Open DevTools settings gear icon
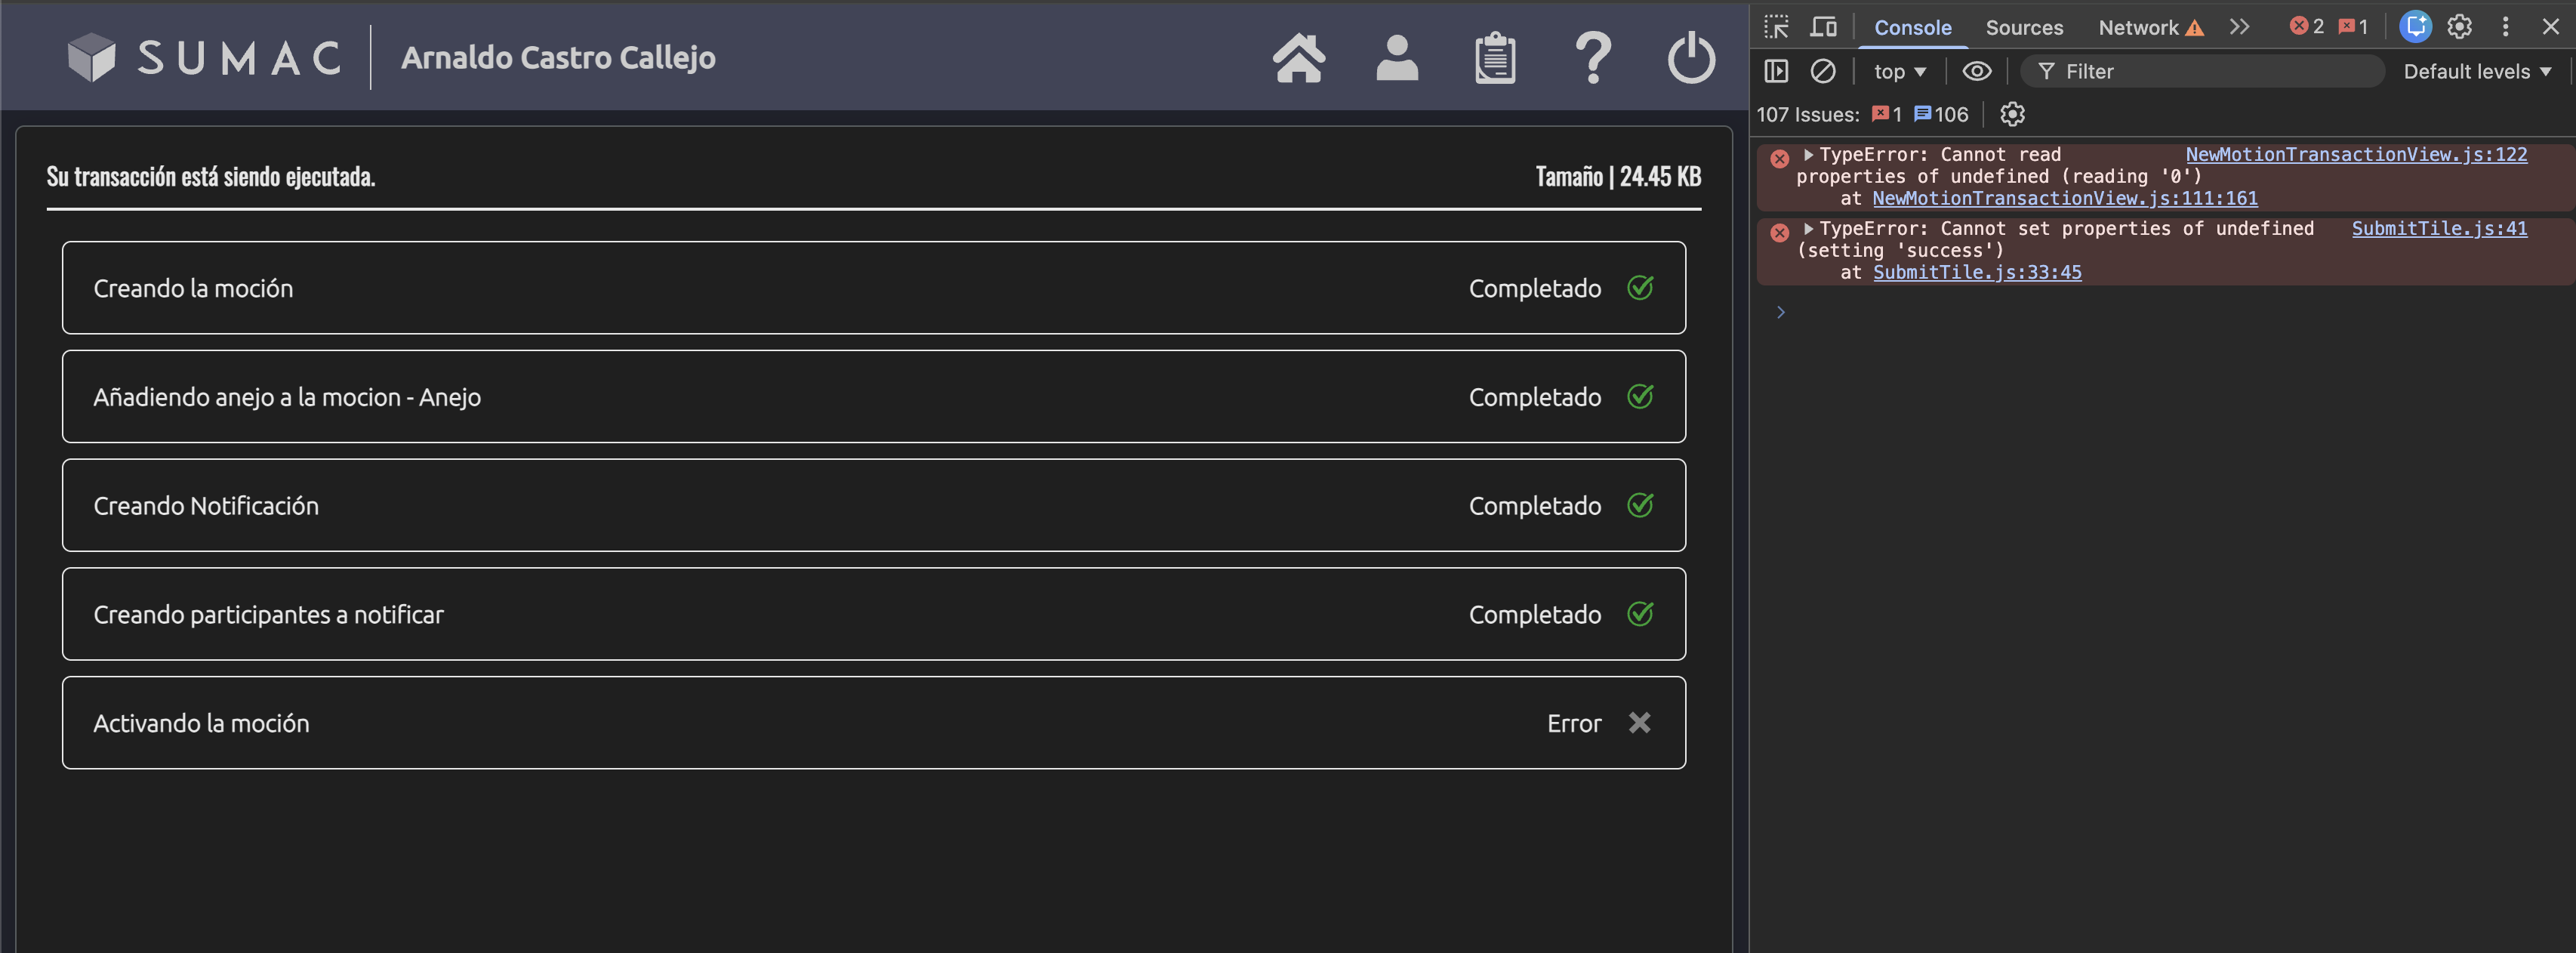 (x=2459, y=27)
